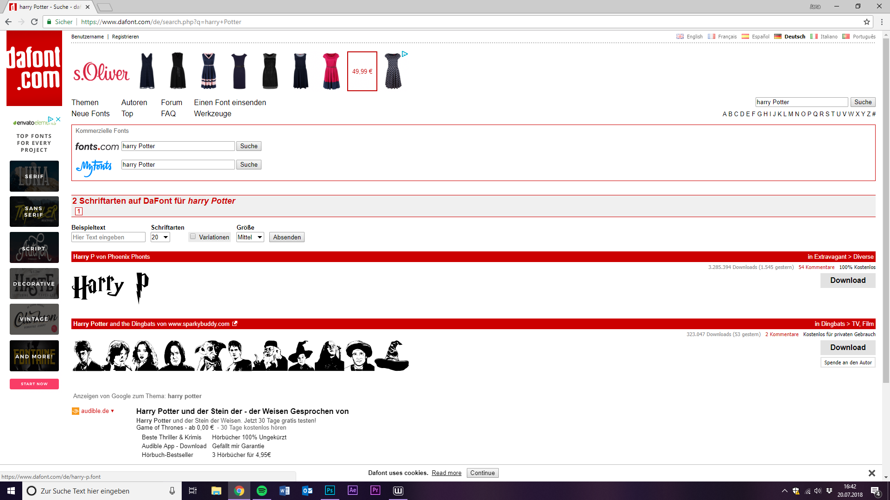Click the Read more cookie link
The image size is (890, 500).
[446, 473]
